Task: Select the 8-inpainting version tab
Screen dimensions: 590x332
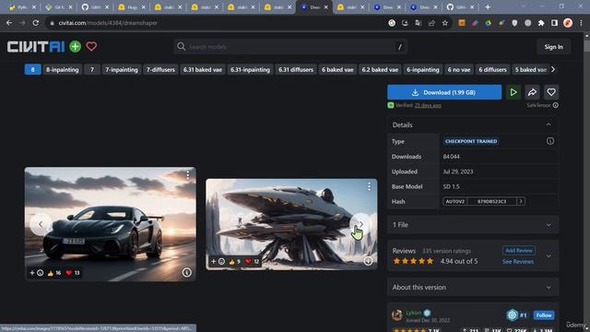Action: tap(62, 70)
